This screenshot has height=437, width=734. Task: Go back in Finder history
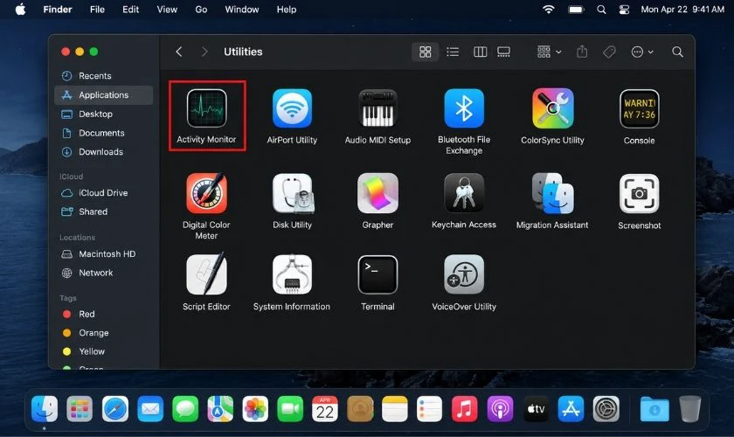pos(179,52)
